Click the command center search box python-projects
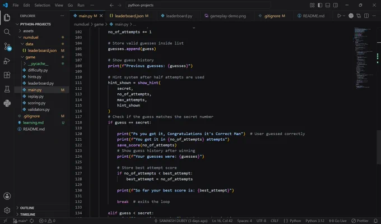 pyautogui.click(x=198, y=5)
